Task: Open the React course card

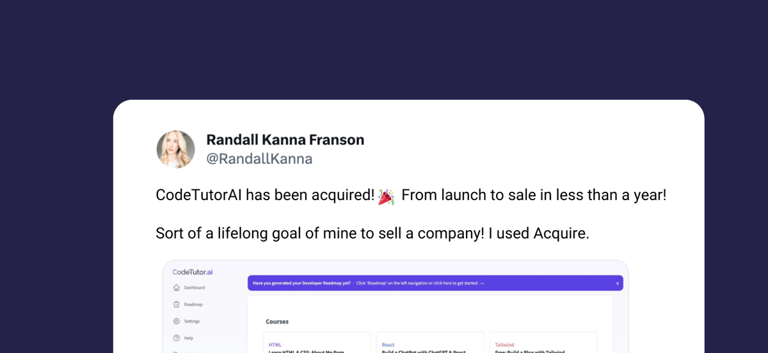Action: click(x=430, y=342)
